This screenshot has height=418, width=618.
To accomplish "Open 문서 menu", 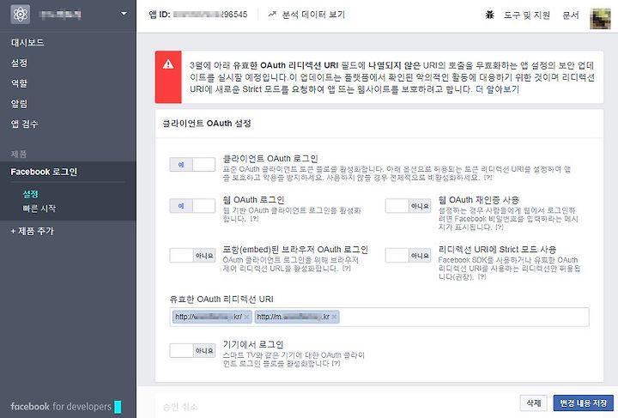I will click(x=570, y=15).
